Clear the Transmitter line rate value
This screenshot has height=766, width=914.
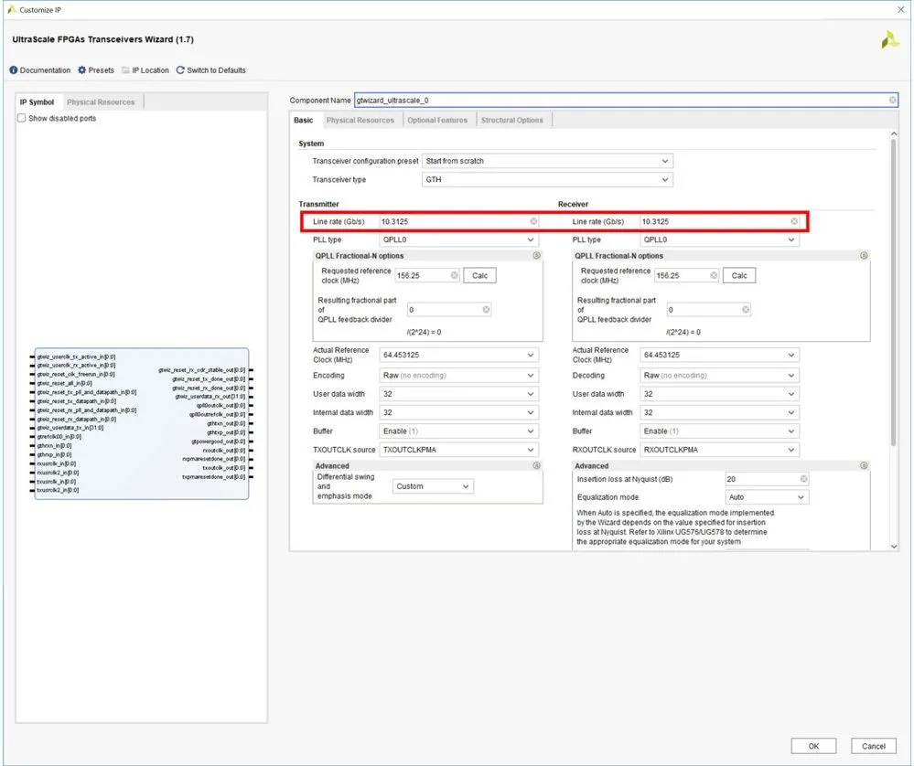(x=533, y=221)
